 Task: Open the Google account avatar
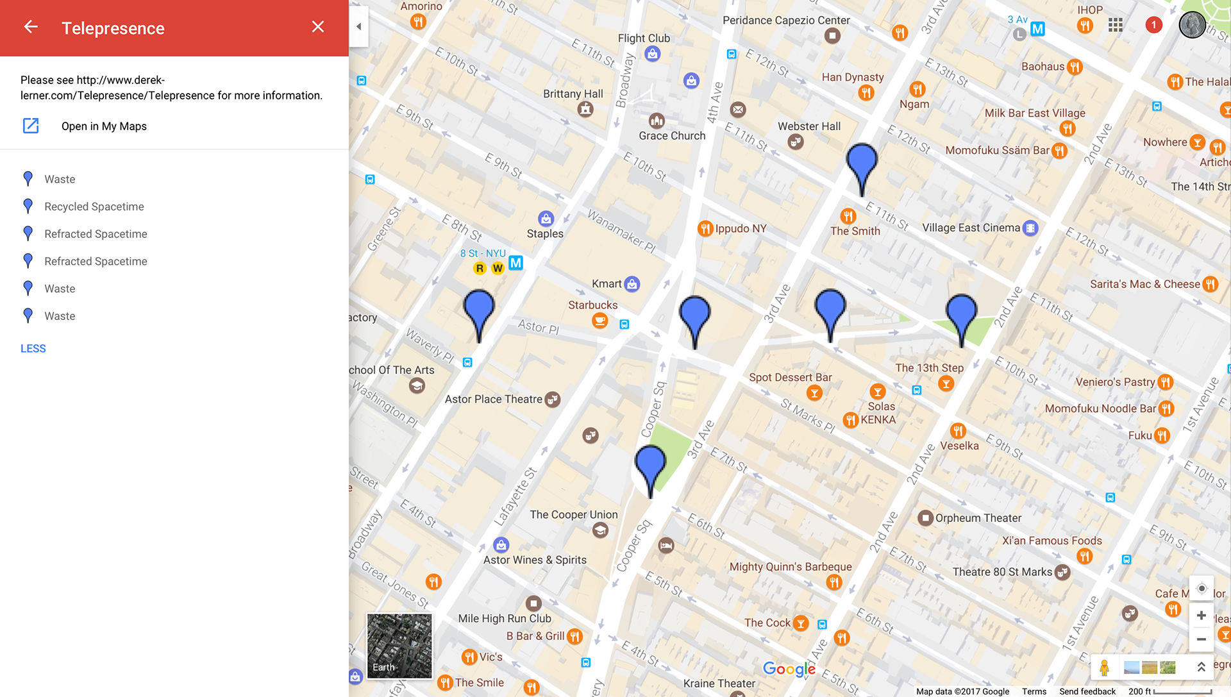(x=1193, y=25)
